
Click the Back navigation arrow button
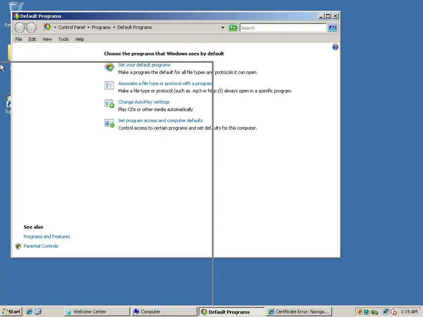click(19, 28)
